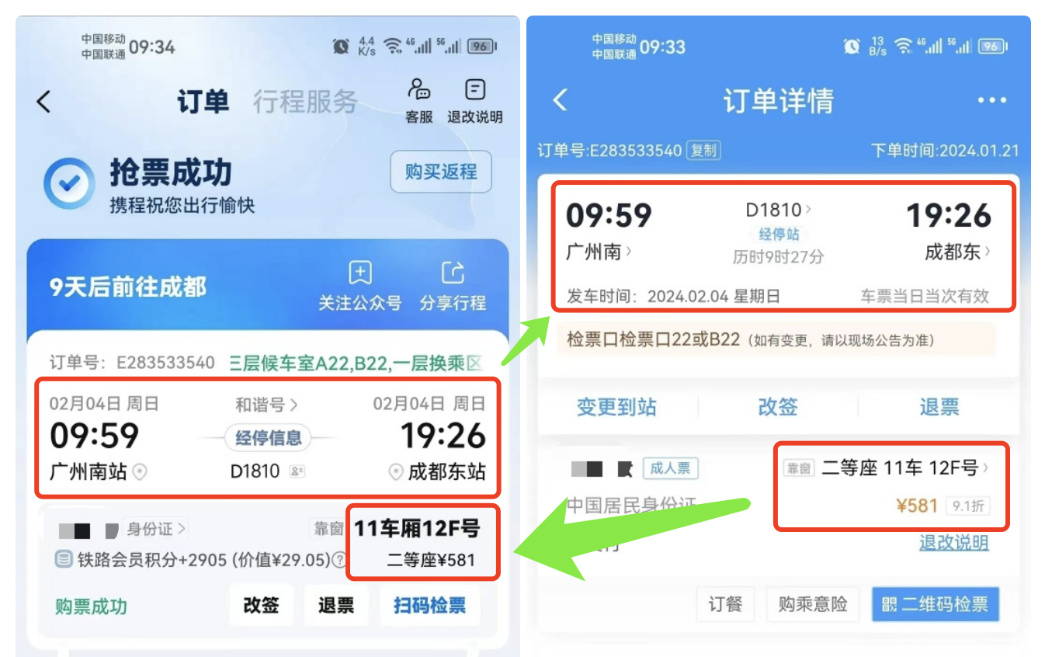Tap 购买返程 button
Screen dimensions: 1045x657
point(441,172)
